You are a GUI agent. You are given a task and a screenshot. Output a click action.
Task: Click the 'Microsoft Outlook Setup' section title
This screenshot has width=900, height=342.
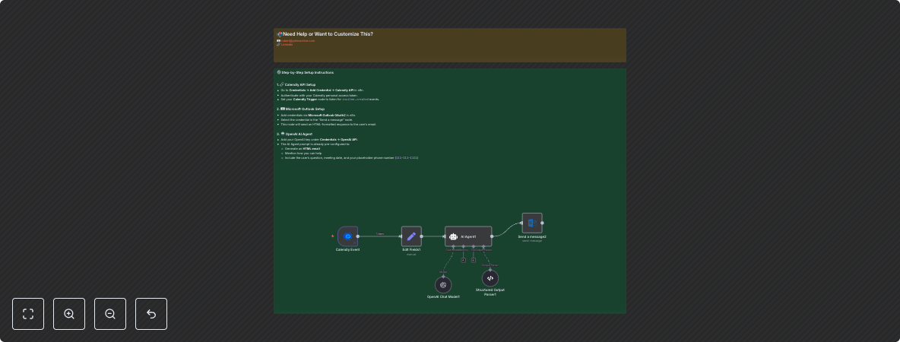305,109
